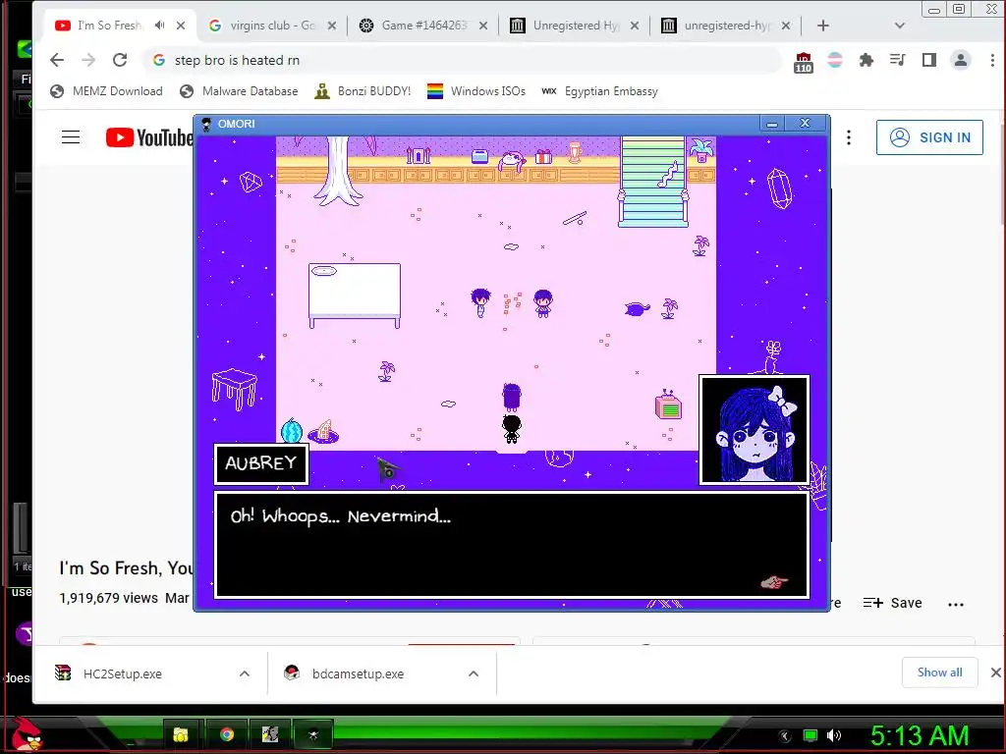Click the Aubrey character portrait
Image resolution: width=1006 pixels, height=754 pixels.
point(754,430)
